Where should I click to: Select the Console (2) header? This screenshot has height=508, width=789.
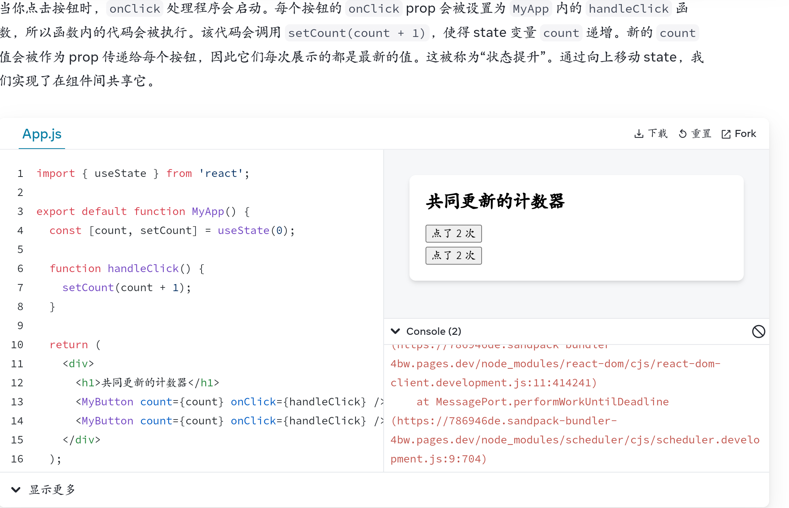434,331
